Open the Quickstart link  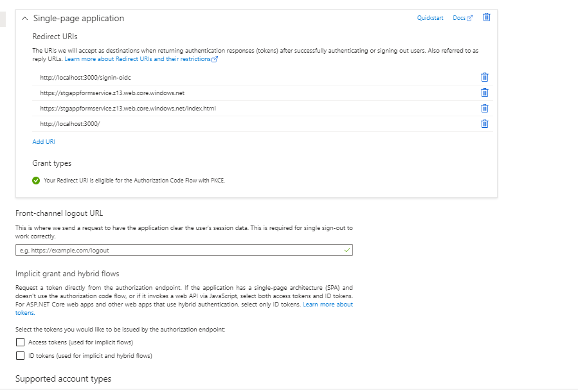[x=430, y=18]
